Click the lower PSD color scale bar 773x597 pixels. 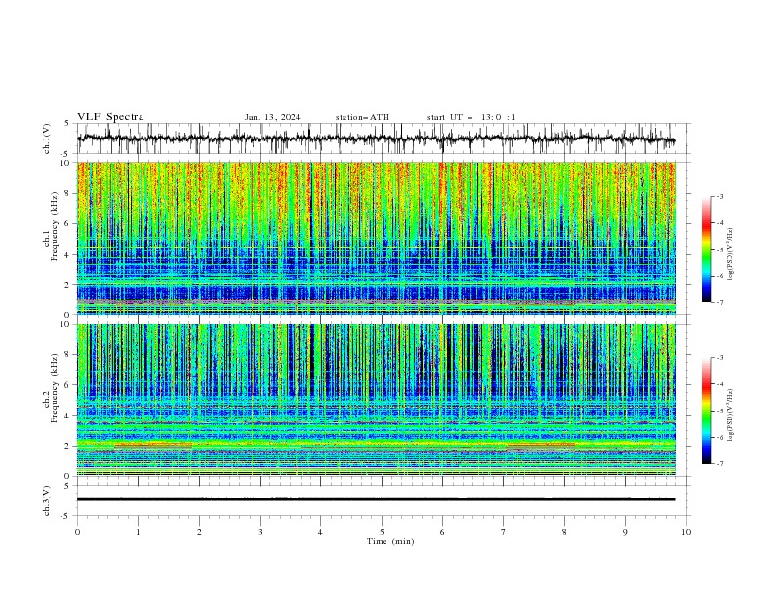707,411
